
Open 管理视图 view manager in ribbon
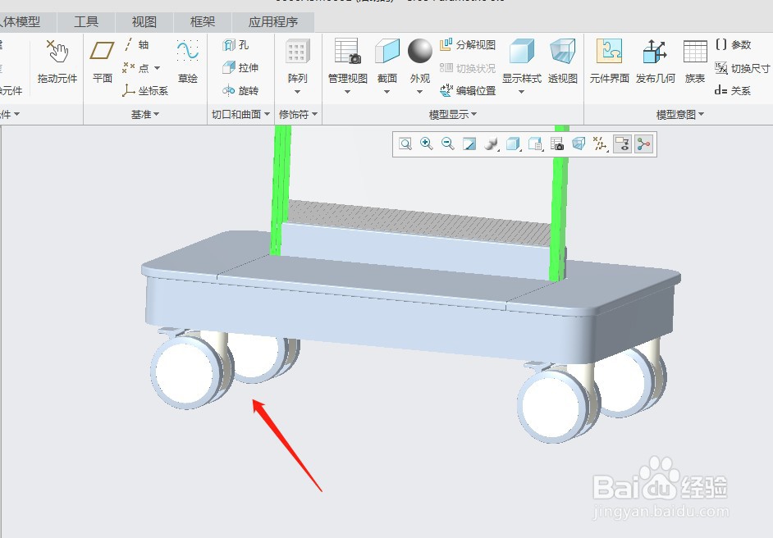348,61
